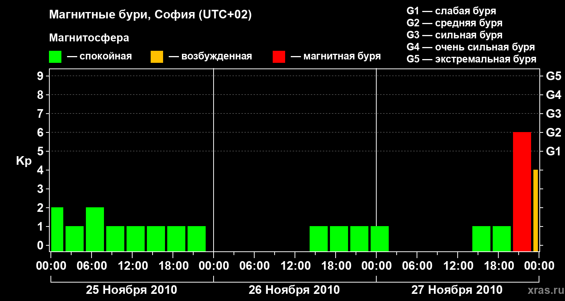Click the '— магнитная буря' legend label
Image resolution: width=565 pixels, height=301 pixels.
coord(336,56)
